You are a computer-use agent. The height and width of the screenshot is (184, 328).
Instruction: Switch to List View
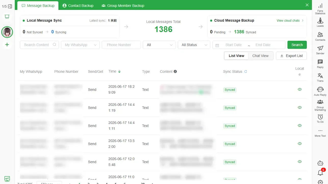(236, 56)
